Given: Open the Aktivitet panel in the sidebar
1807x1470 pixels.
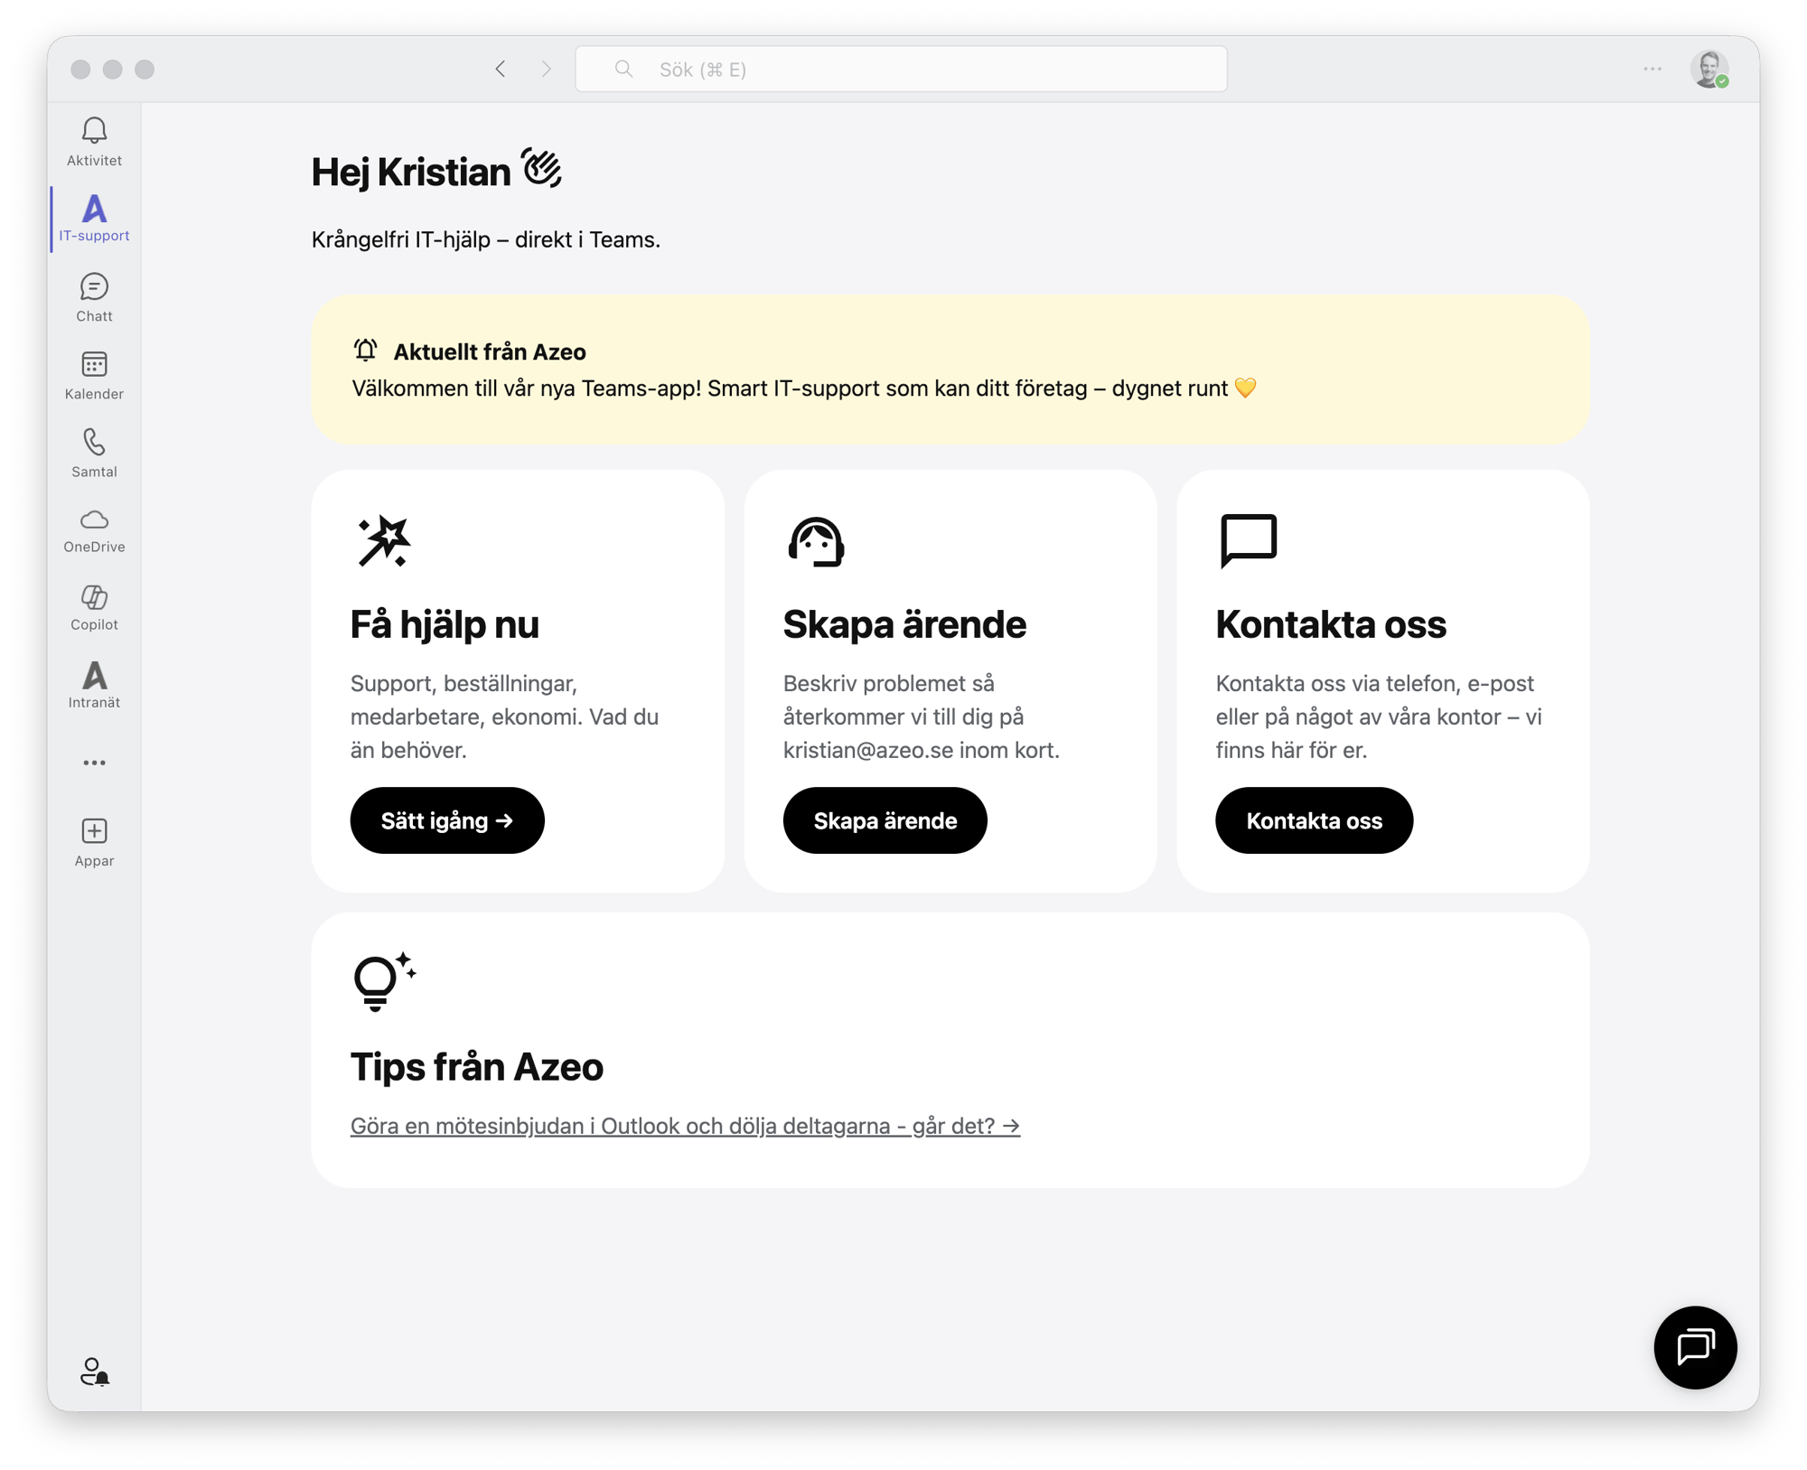Looking at the screenshot, I should (x=93, y=140).
